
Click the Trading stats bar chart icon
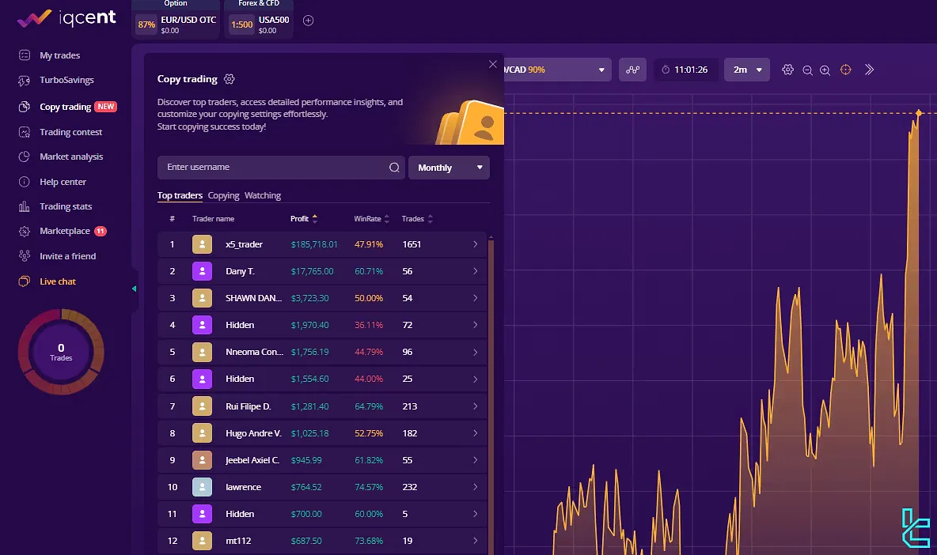[x=25, y=206]
